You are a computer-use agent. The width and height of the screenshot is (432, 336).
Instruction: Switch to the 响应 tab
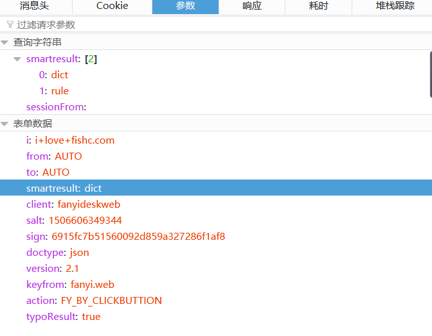coord(251,6)
